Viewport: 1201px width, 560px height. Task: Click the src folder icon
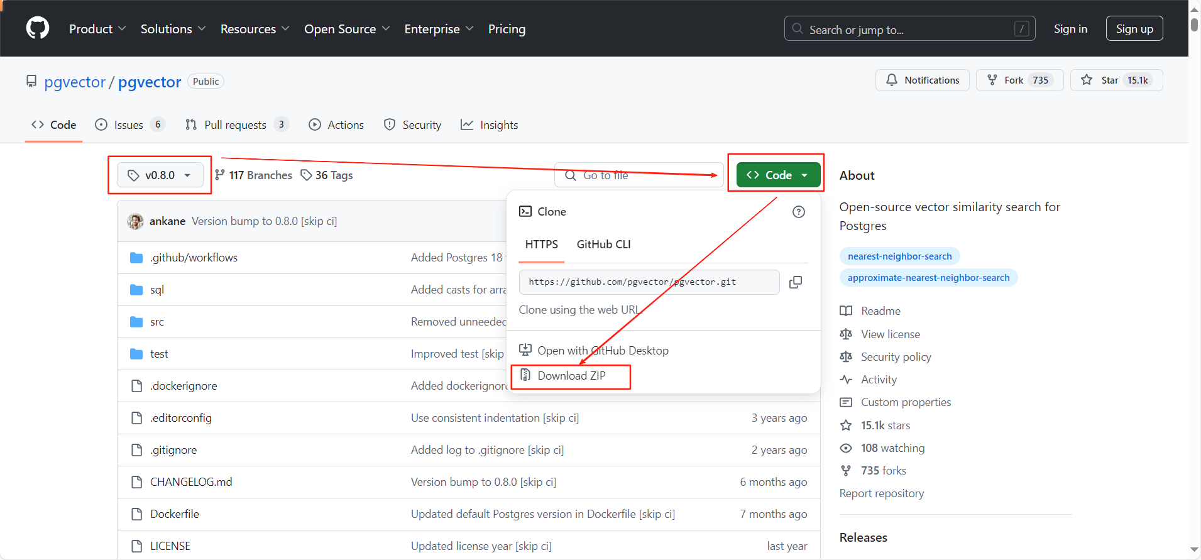pyautogui.click(x=136, y=322)
